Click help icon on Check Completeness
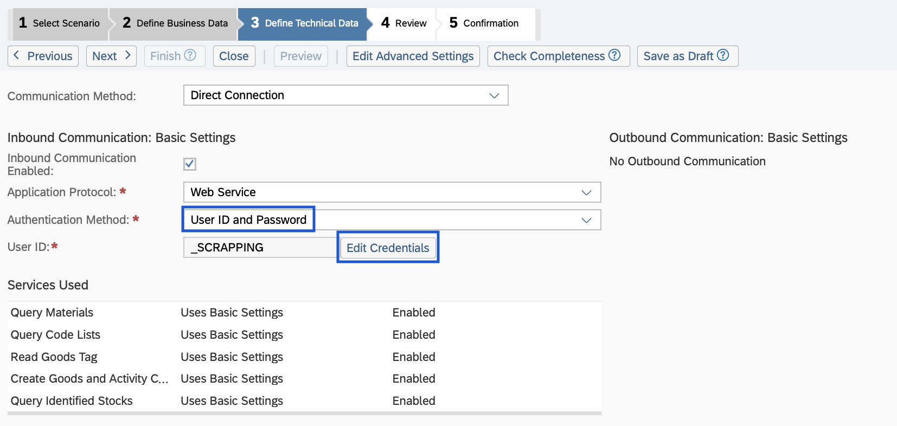 click(614, 55)
